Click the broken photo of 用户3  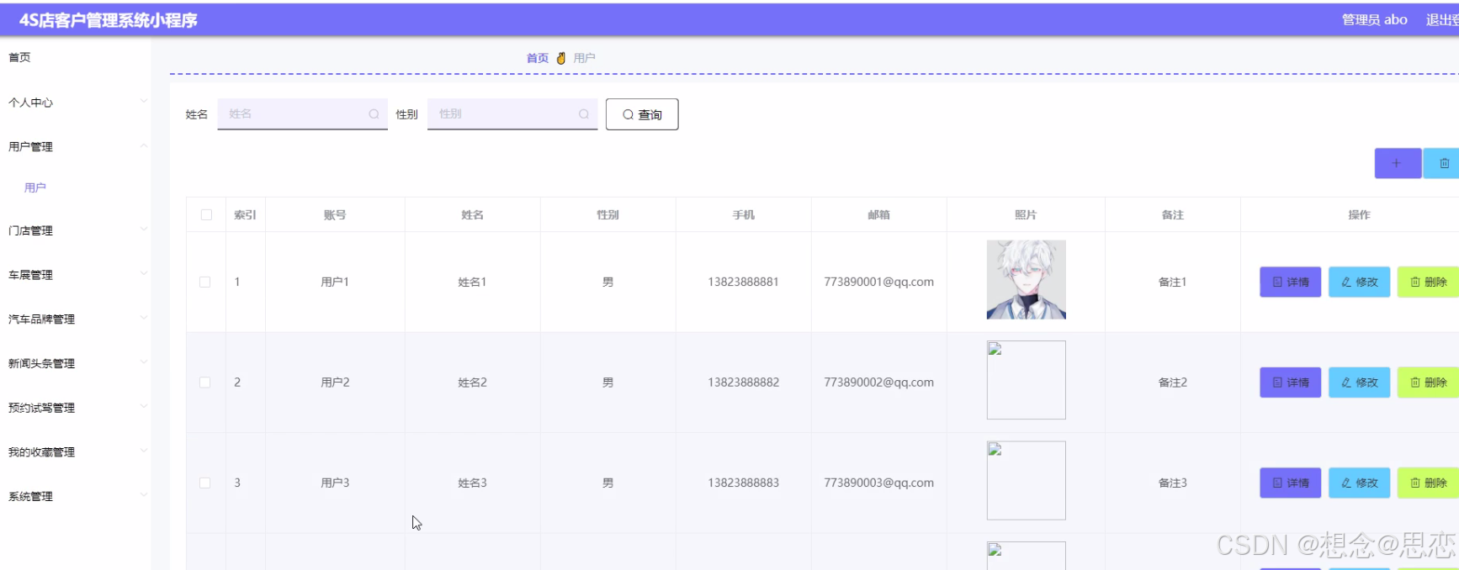pos(1026,480)
